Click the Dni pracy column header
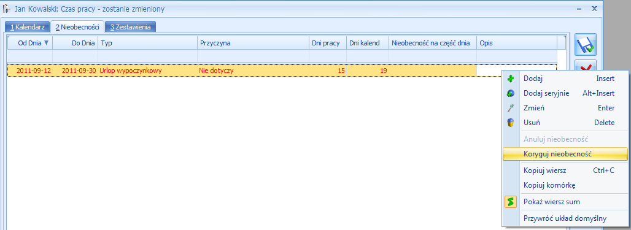Screen dimensions: 631x230 click(328, 43)
